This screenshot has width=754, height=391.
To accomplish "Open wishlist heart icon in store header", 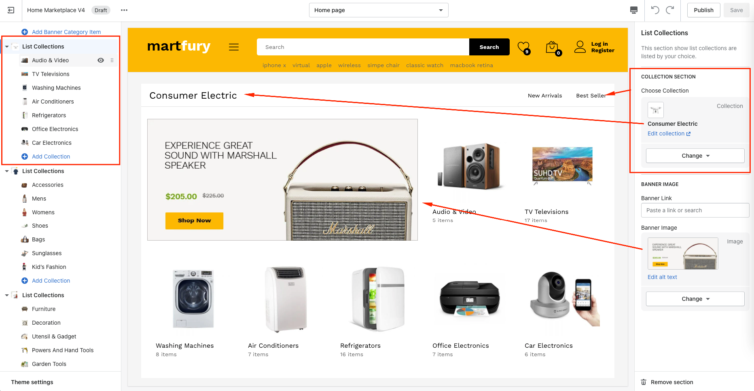I will pyautogui.click(x=523, y=47).
